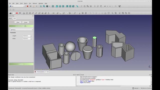Click the cut scissors icon

95,6
